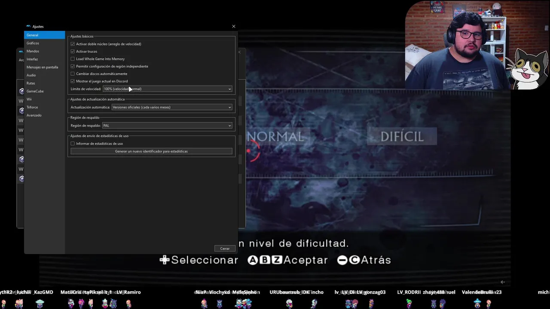
Task: Click Generar un nuevo identificador para estadísticas
Action: click(x=151, y=151)
